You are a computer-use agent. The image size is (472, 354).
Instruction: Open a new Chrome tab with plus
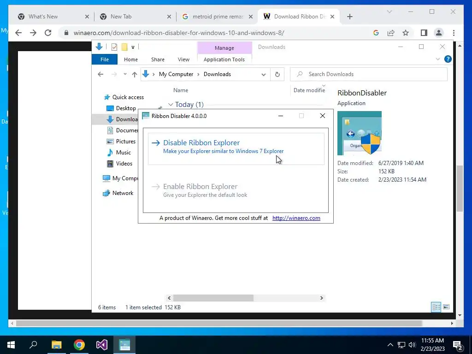(349, 17)
